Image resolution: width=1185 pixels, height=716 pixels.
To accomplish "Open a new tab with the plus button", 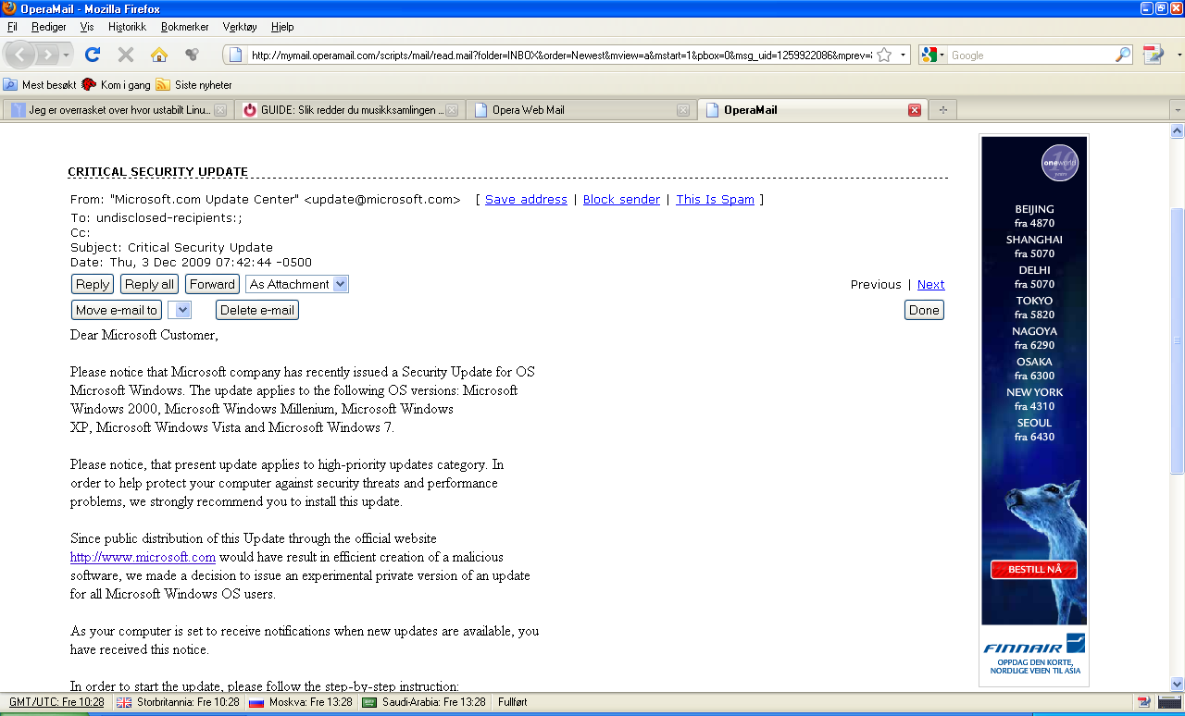I will pos(943,110).
